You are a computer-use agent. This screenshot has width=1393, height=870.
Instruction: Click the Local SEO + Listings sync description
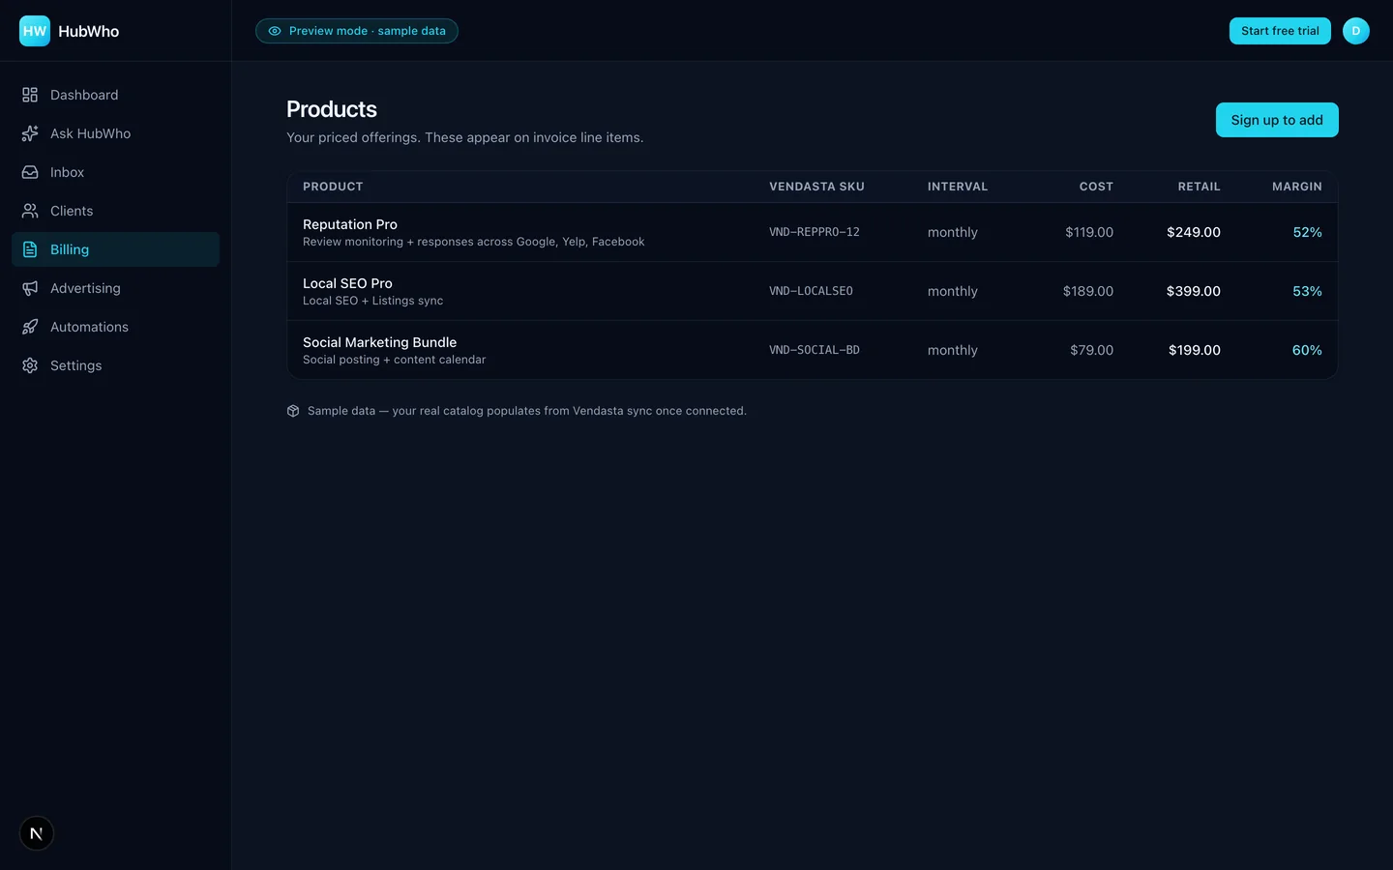pos(373,301)
